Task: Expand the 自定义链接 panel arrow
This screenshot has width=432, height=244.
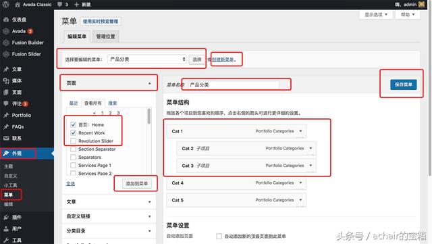Action: tap(149, 216)
